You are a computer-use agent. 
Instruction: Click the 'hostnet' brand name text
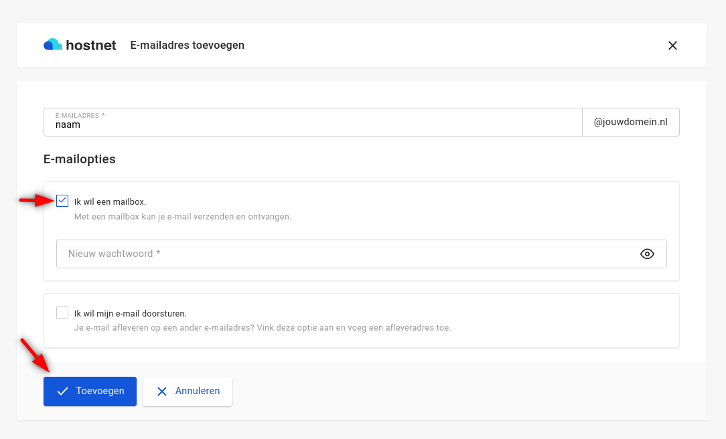coord(91,46)
